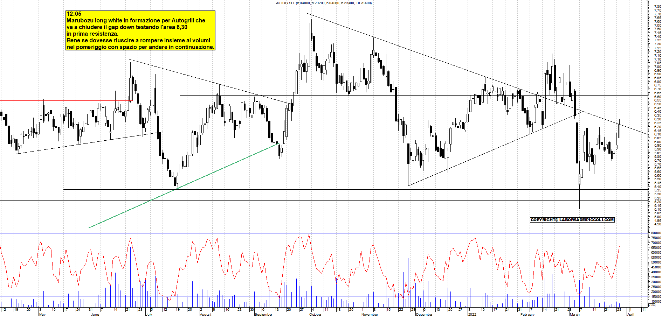Click the 80000 volume axis label

click(x=656, y=233)
